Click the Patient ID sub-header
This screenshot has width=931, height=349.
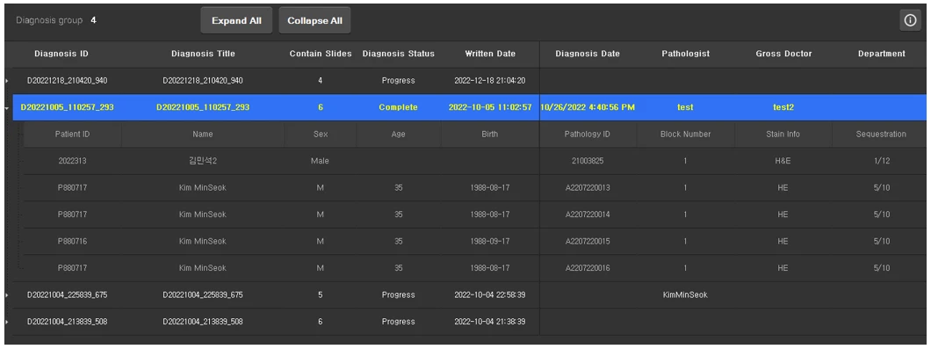click(x=72, y=135)
